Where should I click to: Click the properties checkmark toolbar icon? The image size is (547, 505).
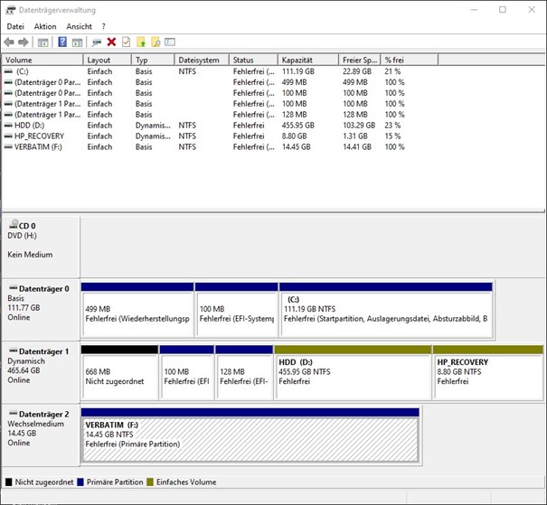click(x=126, y=42)
